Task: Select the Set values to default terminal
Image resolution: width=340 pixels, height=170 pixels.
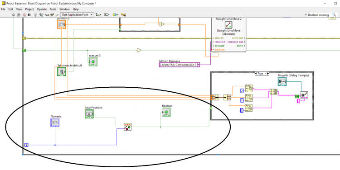Action: click(62, 71)
